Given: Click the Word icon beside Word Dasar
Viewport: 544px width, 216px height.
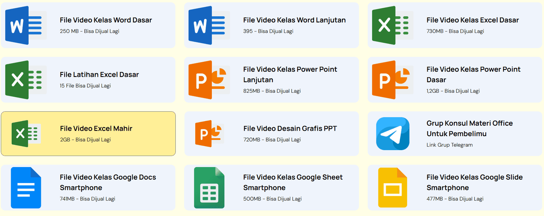Looking at the screenshot, I should point(23,25).
